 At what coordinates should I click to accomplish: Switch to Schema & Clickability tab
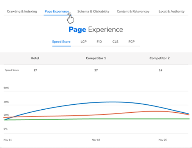93,11
